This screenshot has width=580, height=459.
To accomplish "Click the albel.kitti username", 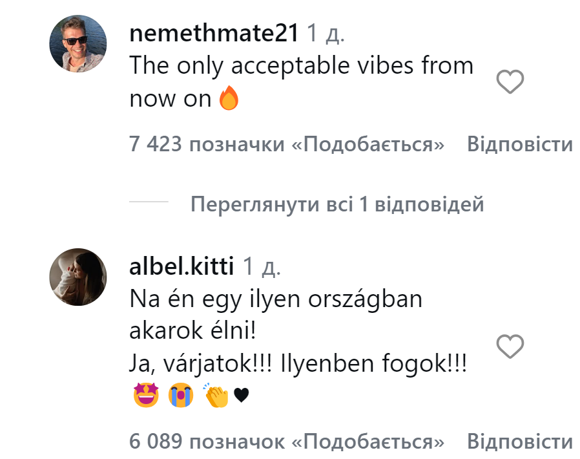I will [x=181, y=265].
